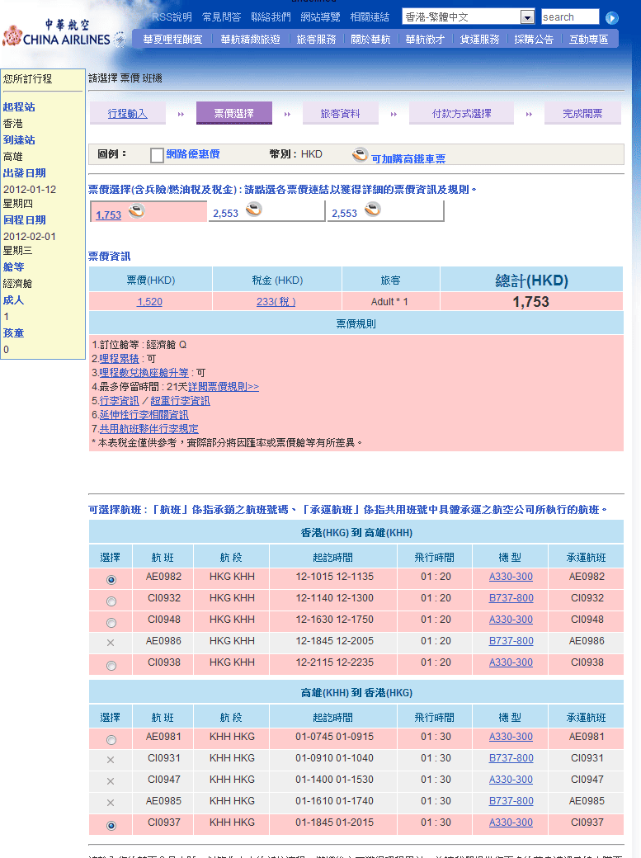Open the 1,753 fare link
The height and width of the screenshot is (858, 641).
108,214
